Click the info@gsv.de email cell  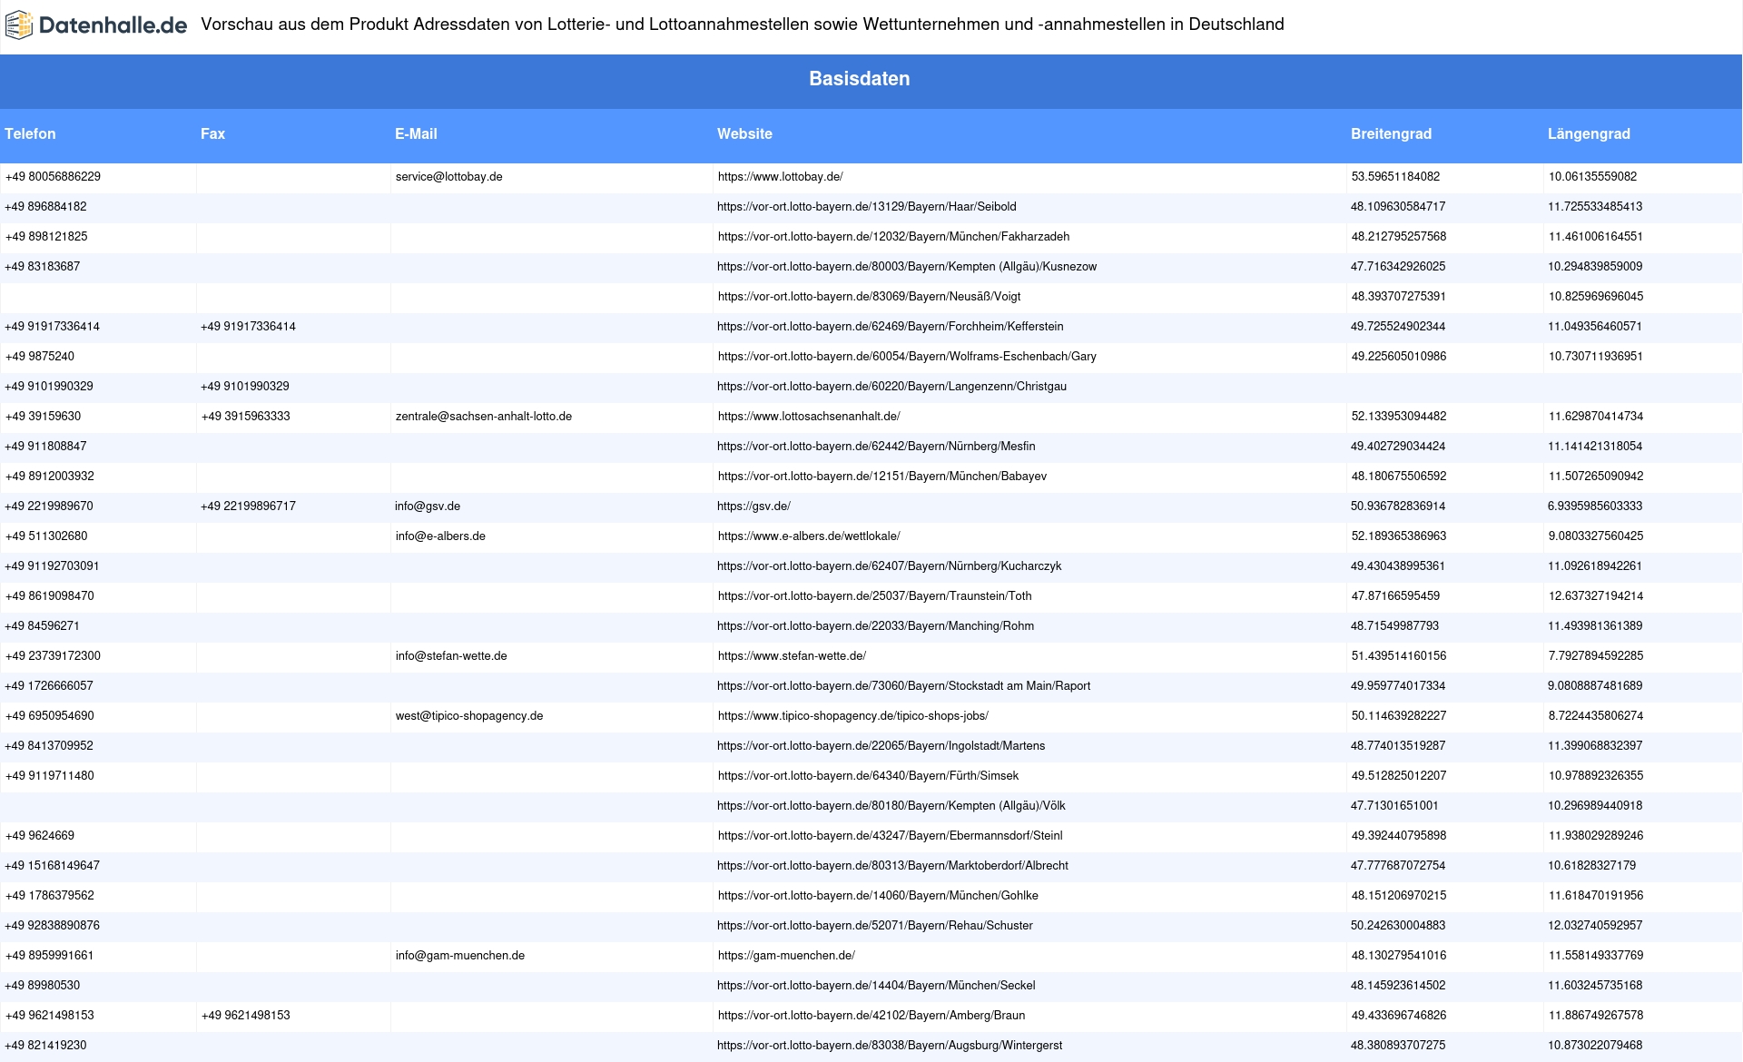(428, 506)
